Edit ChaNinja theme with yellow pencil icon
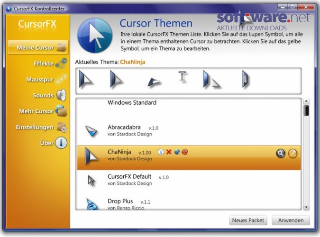 (293, 153)
